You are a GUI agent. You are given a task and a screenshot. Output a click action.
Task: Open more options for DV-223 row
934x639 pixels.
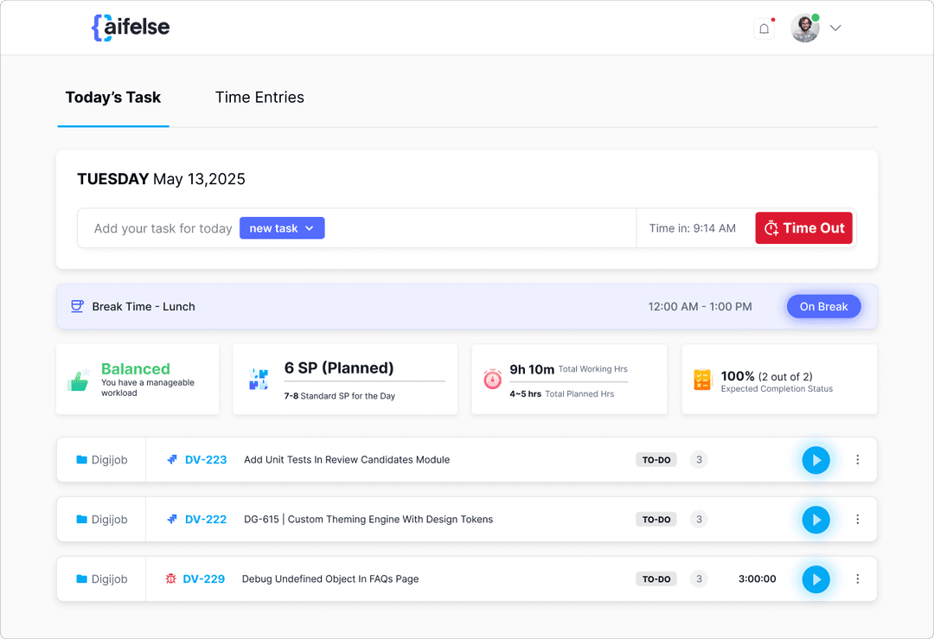tap(857, 460)
